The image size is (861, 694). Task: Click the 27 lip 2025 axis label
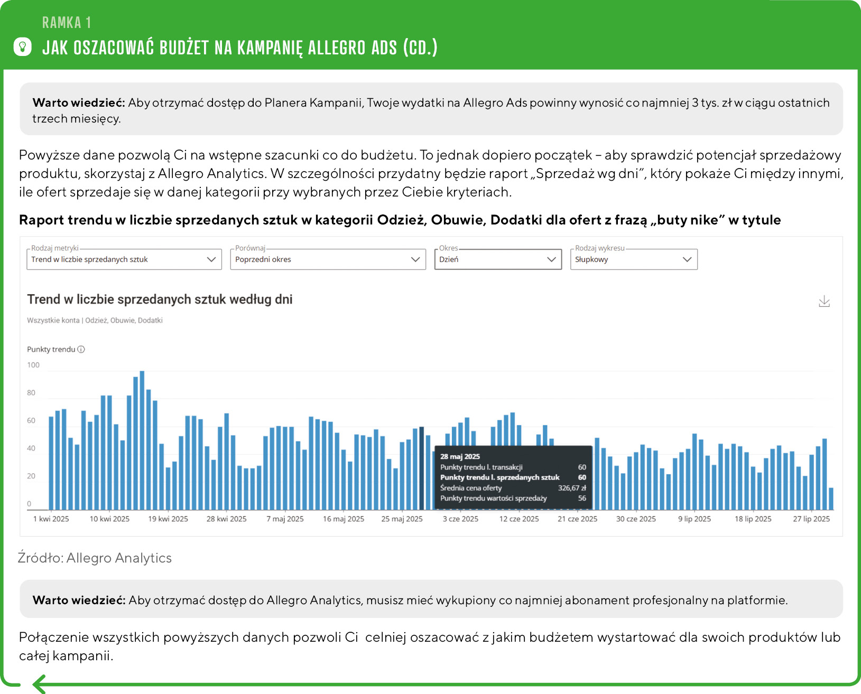811,519
